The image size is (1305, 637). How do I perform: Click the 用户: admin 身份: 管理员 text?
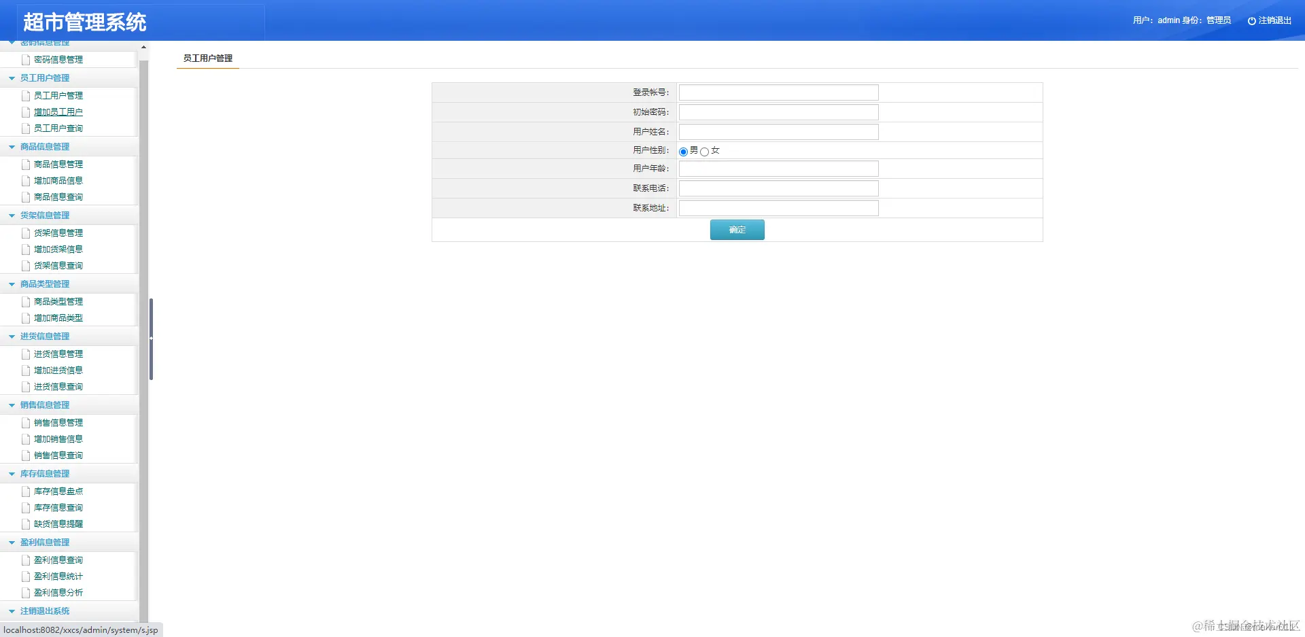coord(1182,20)
